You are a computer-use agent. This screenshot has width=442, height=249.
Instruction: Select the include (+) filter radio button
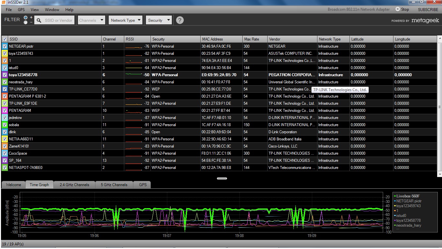(x=26, y=18)
